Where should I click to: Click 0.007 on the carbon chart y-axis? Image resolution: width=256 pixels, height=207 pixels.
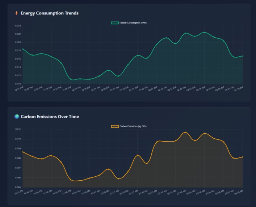pos(18,168)
